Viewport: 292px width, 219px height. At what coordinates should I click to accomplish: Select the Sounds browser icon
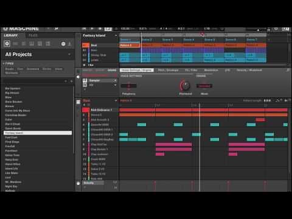24,44
